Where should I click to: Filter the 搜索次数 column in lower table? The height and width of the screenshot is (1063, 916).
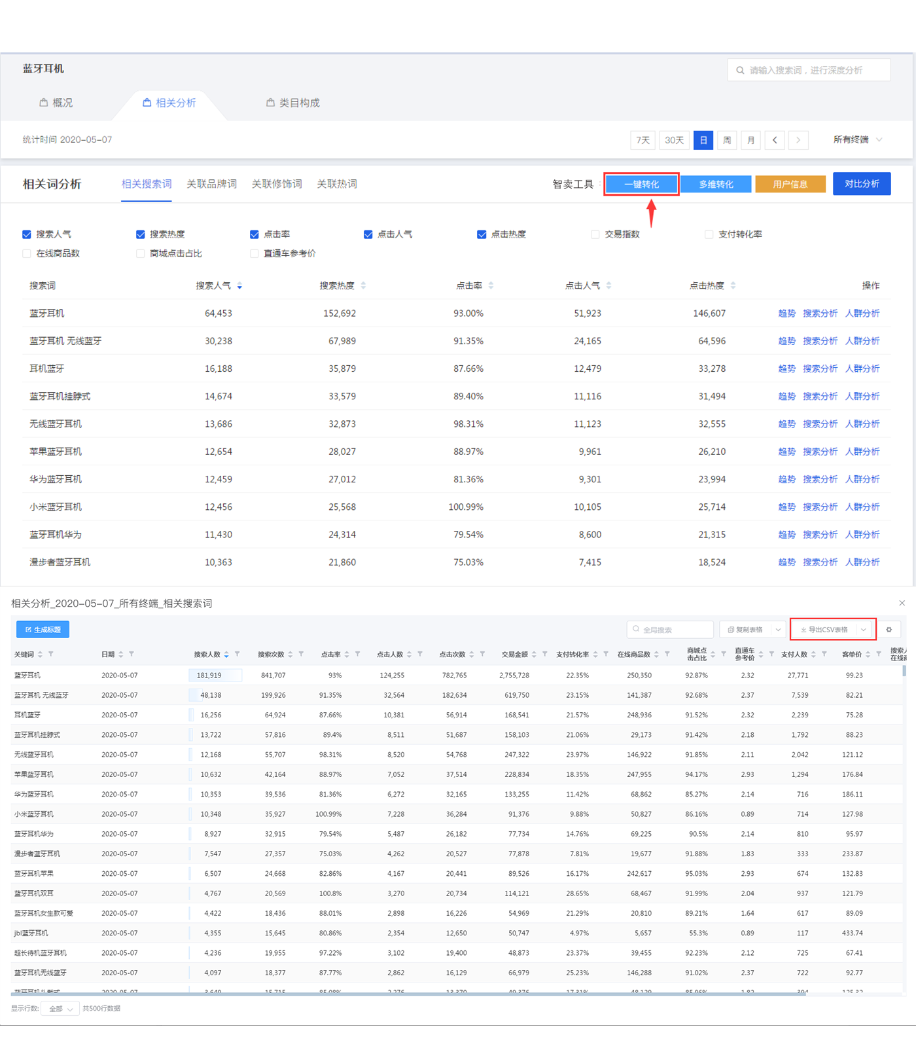point(301,654)
